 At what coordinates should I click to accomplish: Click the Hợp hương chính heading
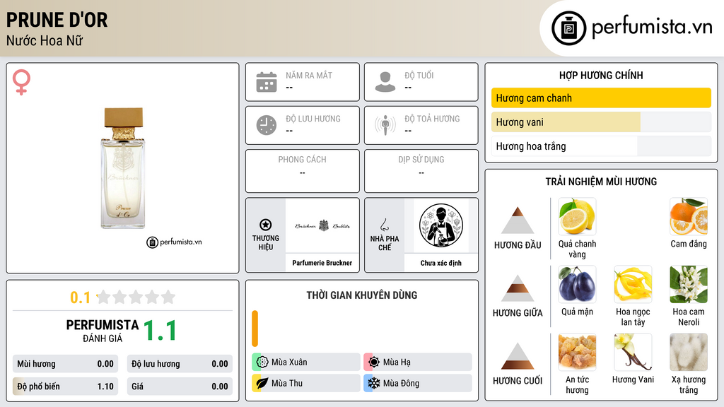(x=601, y=75)
